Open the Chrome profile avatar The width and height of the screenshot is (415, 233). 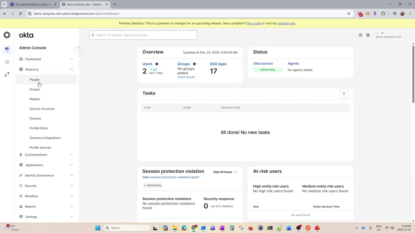402,14
